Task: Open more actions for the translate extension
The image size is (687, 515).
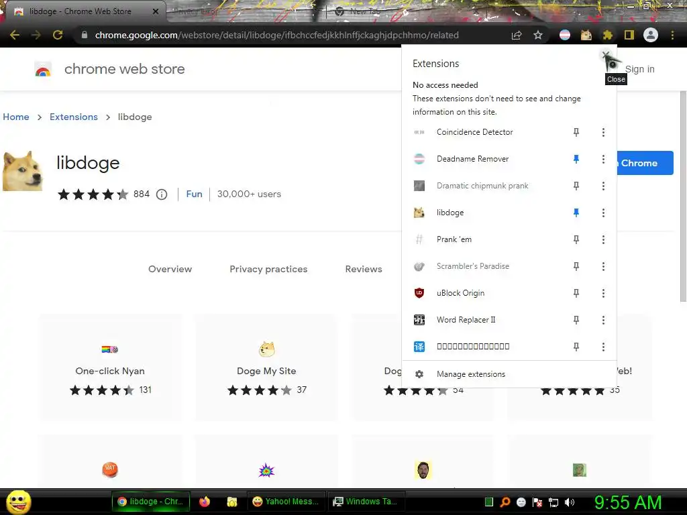Action: click(x=603, y=347)
